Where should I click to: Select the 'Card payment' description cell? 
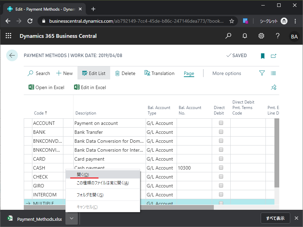pos(109,159)
